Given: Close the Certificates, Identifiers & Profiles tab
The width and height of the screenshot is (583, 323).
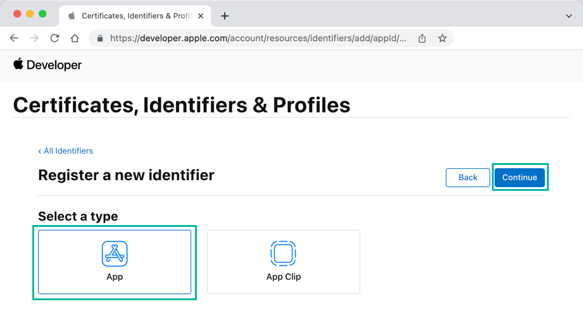Looking at the screenshot, I should (201, 16).
